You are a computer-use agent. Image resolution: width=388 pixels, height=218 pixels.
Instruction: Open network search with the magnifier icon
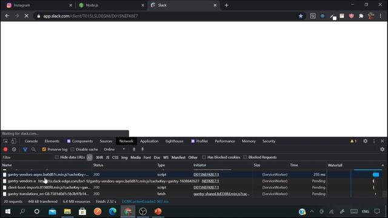point(33,150)
